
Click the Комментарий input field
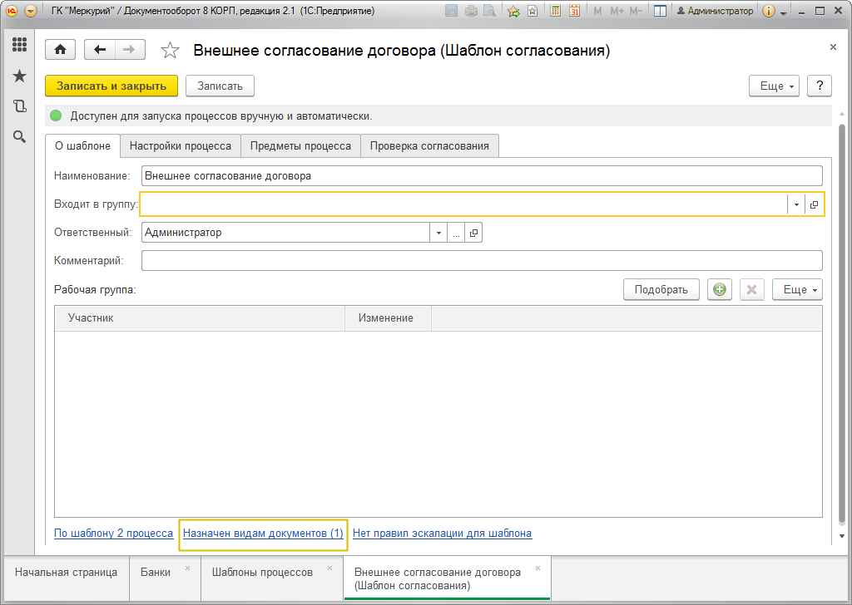(x=482, y=260)
